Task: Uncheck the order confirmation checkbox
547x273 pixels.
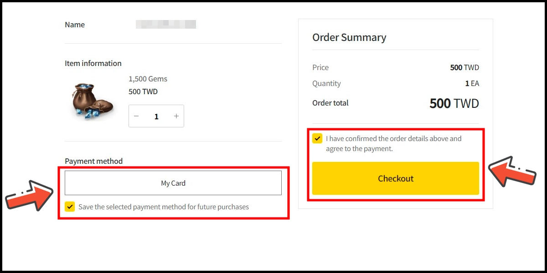Action: click(317, 138)
